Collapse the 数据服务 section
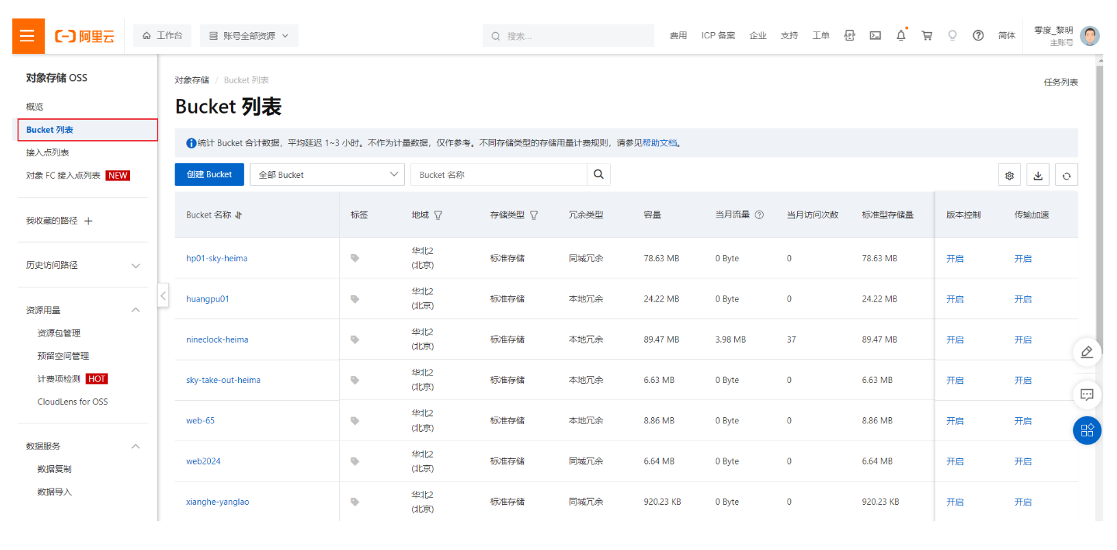This screenshot has height=550, width=1117. [x=136, y=446]
